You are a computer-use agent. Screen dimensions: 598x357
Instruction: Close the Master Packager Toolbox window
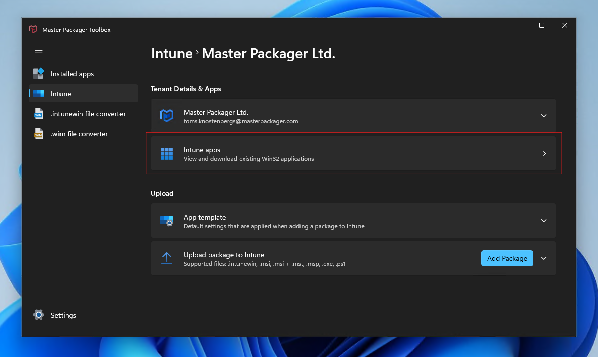564,25
